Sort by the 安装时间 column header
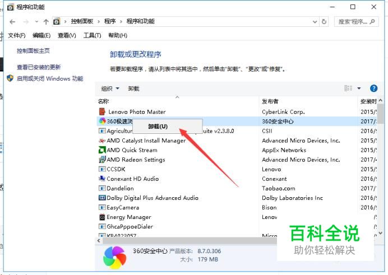This screenshot has height=275, width=388. (368, 101)
